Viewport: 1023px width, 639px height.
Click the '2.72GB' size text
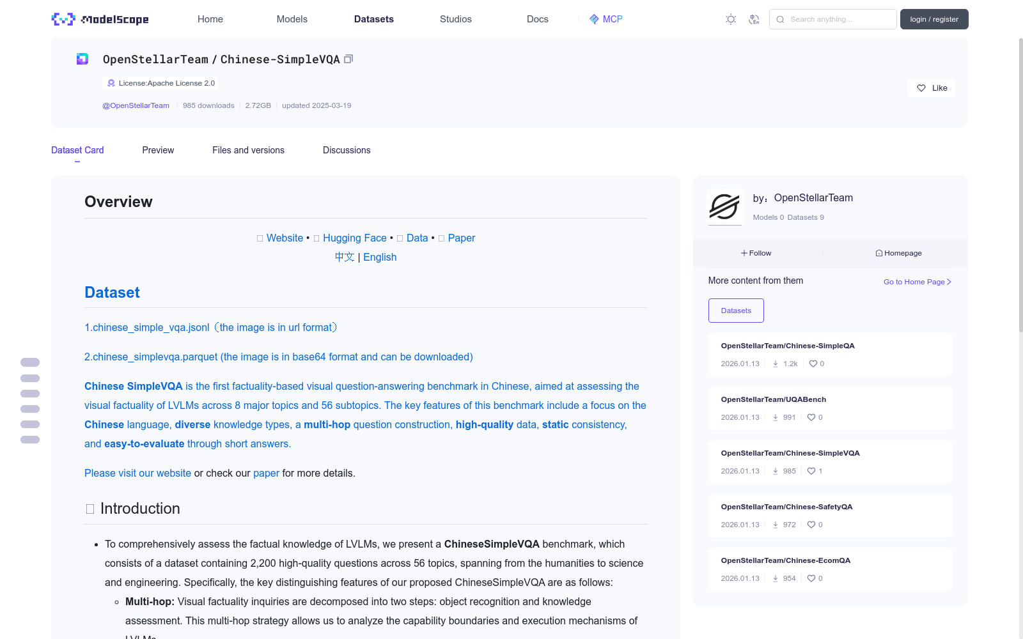click(x=258, y=105)
